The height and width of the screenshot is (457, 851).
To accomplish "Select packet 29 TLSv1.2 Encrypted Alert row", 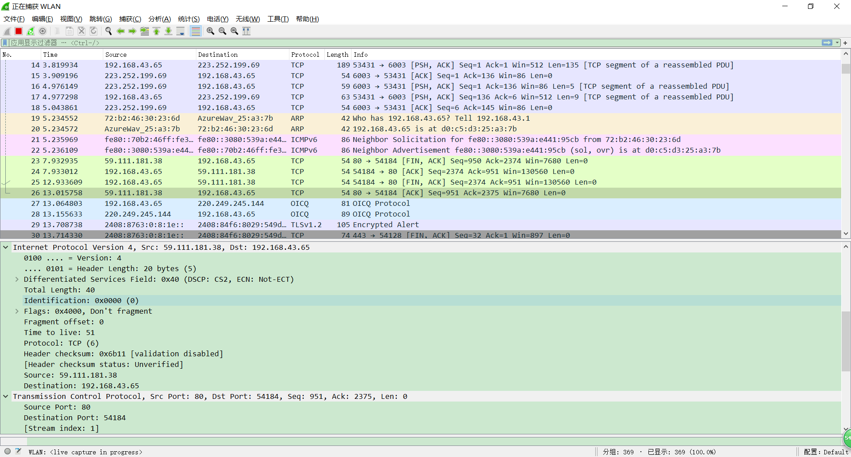I will 421,225.
